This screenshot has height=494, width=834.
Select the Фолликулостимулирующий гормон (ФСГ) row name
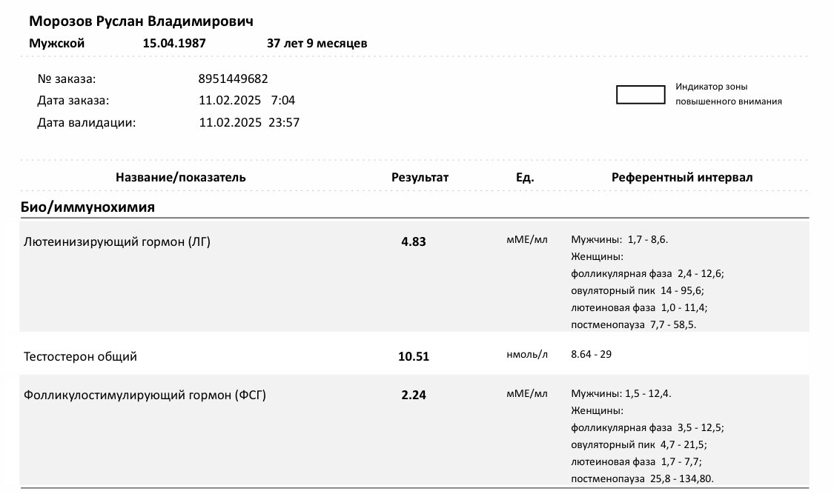pos(145,395)
